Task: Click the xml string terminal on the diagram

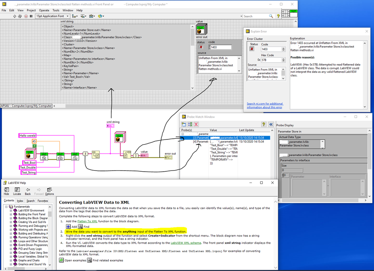Action: pos(110,126)
